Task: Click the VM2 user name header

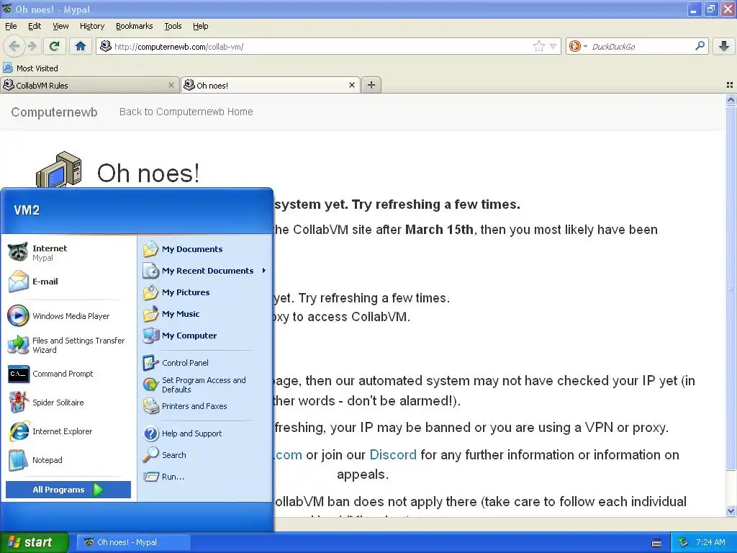Action: pyautogui.click(x=27, y=210)
